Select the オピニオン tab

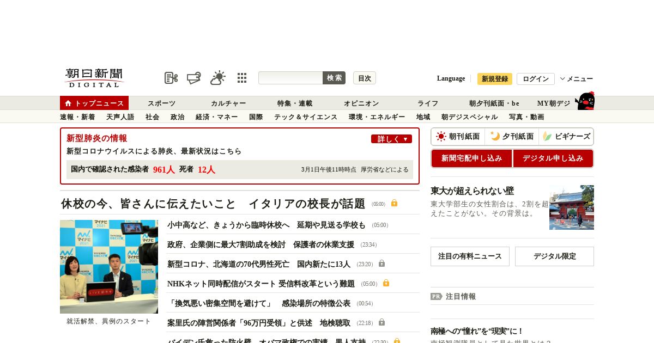pos(361,103)
